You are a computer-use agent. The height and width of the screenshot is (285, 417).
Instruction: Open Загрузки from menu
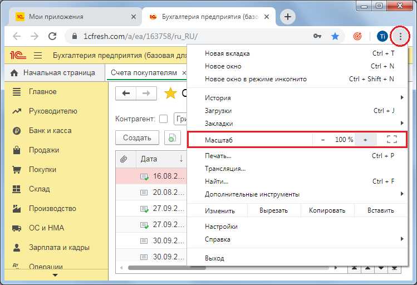pyautogui.click(x=297, y=111)
